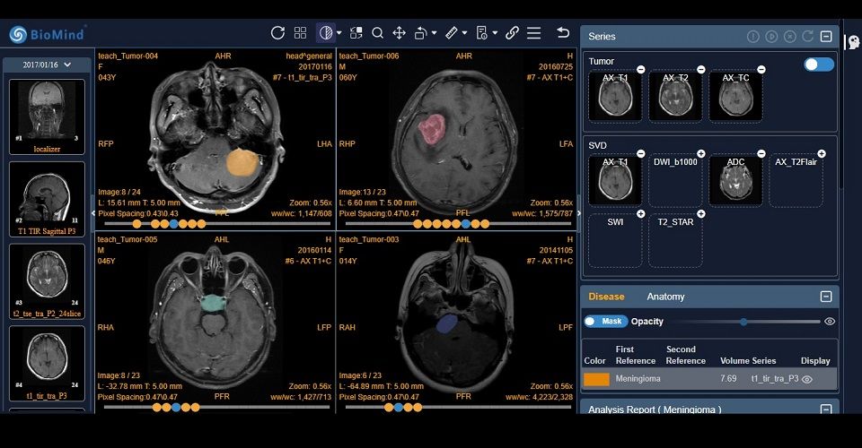Select the Disease tab
This screenshot has width=862, height=448.
606,297
